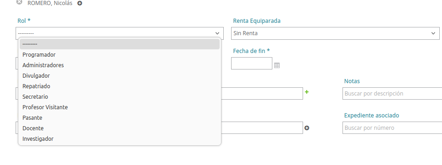Click the Expediente asociado search field

pos(392,128)
